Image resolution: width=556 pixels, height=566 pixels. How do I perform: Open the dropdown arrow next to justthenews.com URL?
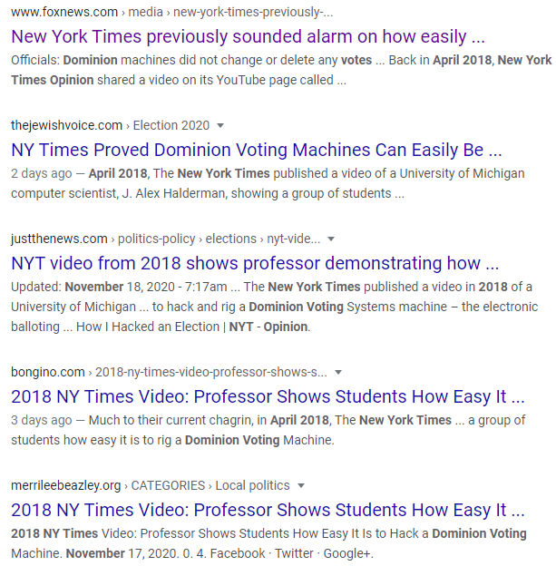pos(331,239)
